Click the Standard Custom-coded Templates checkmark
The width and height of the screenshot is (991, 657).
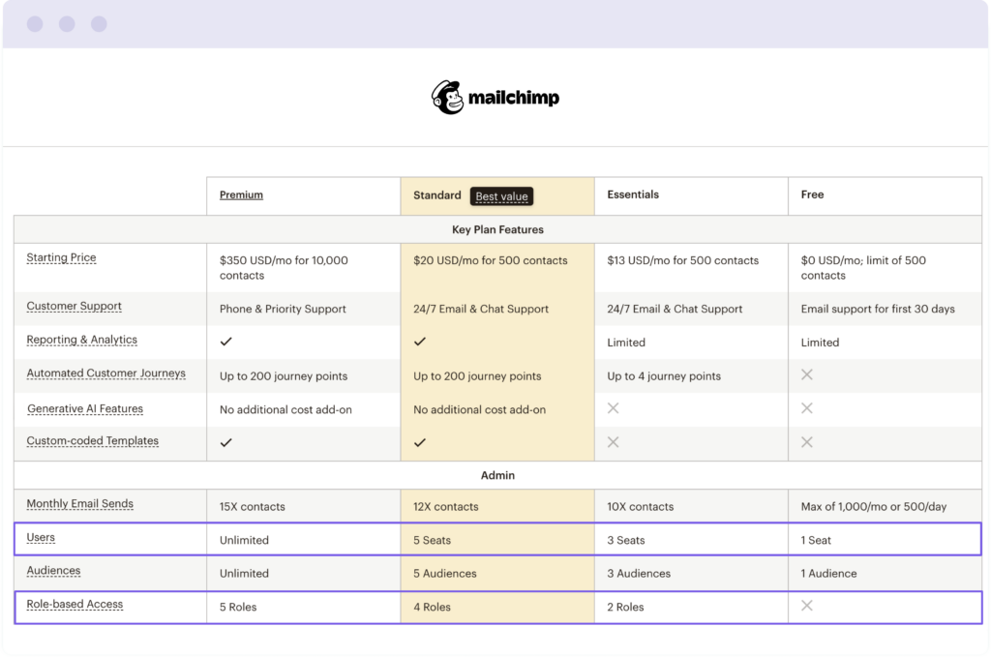pyautogui.click(x=420, y=442)
